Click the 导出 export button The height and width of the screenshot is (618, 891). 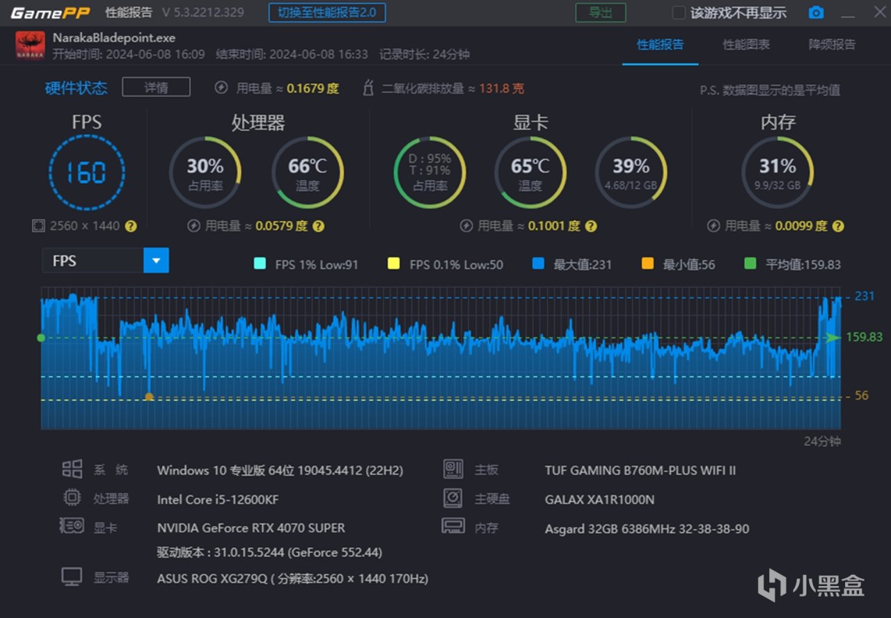click(x=600, y=13)
